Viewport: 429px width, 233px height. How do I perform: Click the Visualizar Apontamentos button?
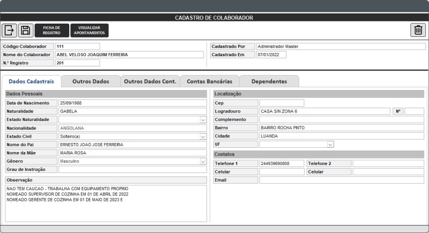(89, 31)
